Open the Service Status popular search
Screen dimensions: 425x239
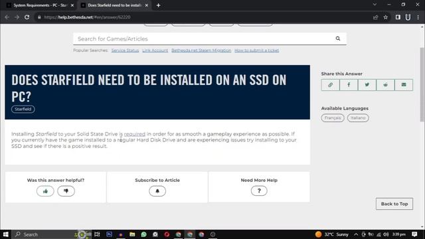click(x=125, y=50)
